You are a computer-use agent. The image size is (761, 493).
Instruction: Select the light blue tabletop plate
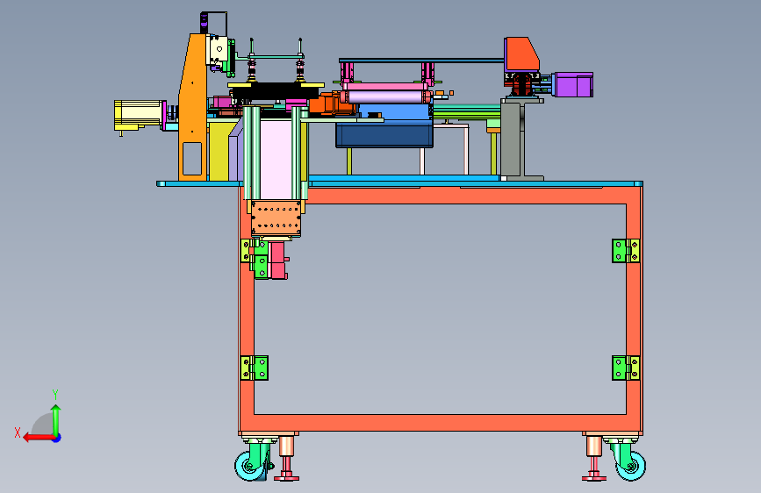pos(399,183)
